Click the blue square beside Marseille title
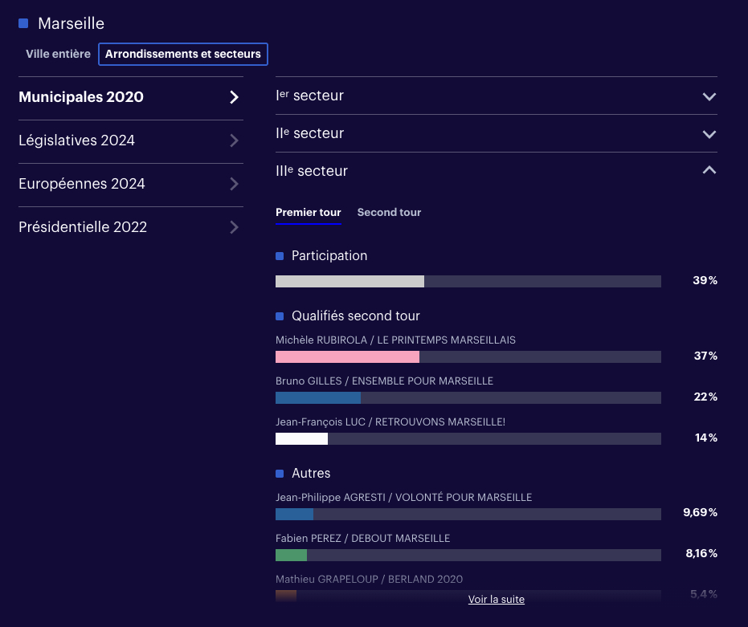This screenshot has width=748, height=627. (x=23, y=23)
